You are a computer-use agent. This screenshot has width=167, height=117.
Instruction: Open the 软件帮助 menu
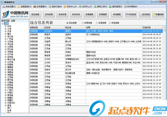pyautogui.click(x=131, y=7)
